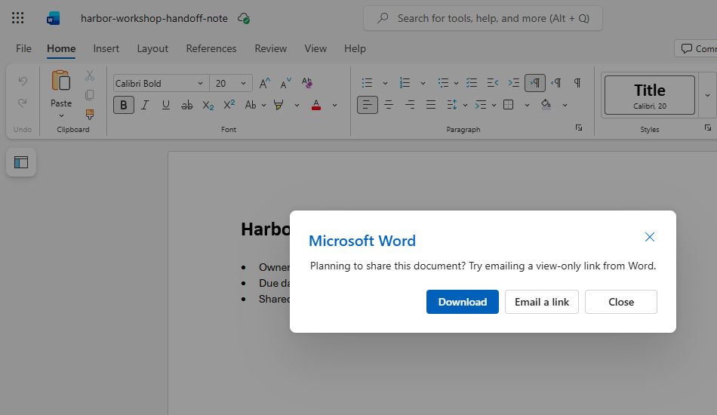Image resolution: width=717 pixels, height=415 pixels.
Task: Open the Help tab
Action: point(355,48)
